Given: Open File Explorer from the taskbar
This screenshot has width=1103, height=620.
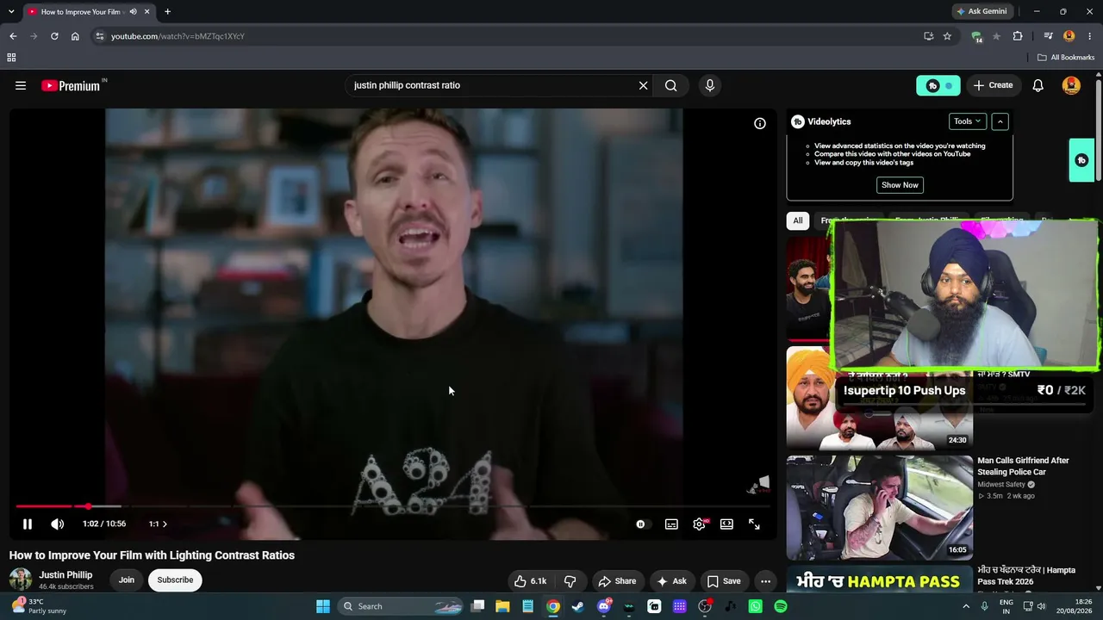Looking at the screenshot, I should 502,606.
